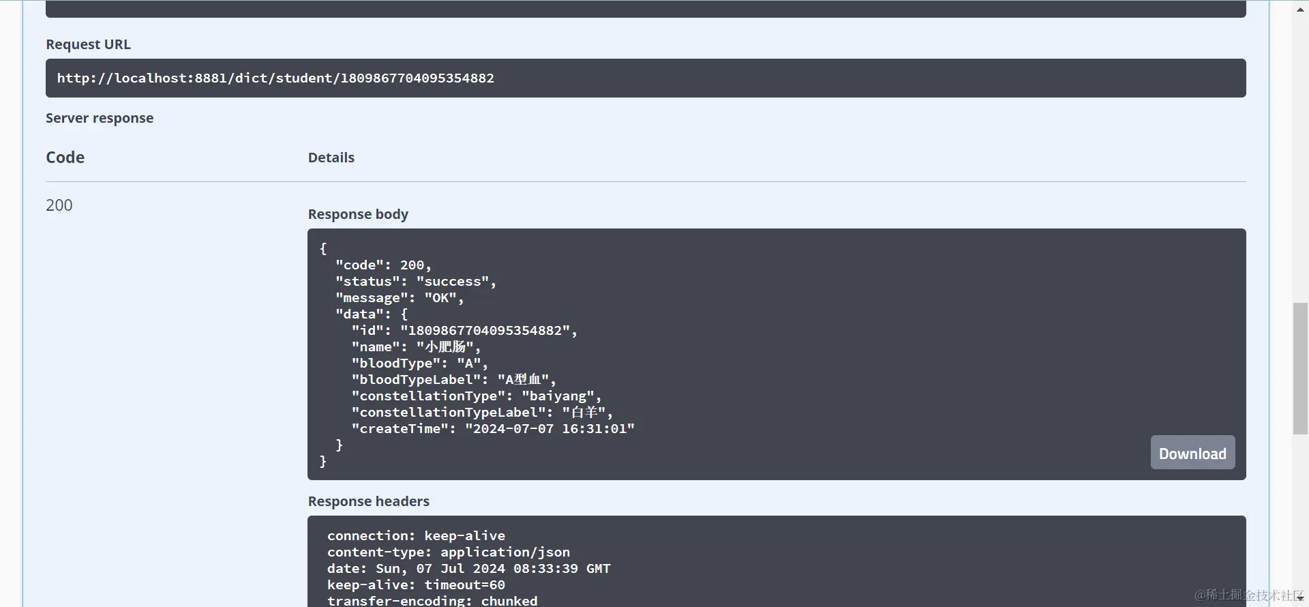Click the content-type application/json header line
The height and width of the screenshot is (607, 1309).
point(448,552)
